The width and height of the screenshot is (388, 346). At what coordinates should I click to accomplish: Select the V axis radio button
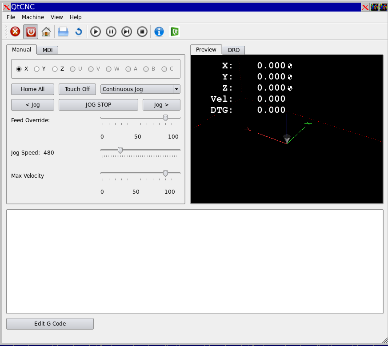[91, 69]
